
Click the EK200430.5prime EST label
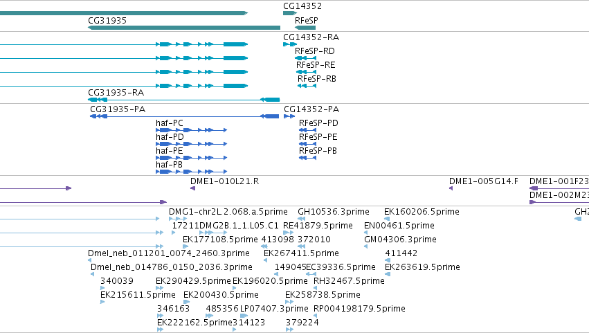pyautogui.click(x=221, y=296)
